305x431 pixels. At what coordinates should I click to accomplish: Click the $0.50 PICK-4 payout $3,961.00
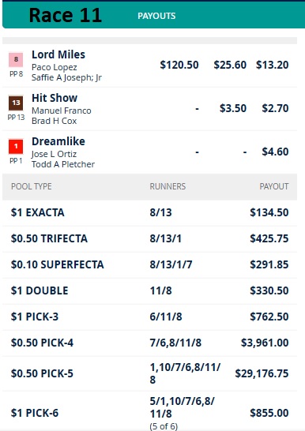[x=265, y=343]
